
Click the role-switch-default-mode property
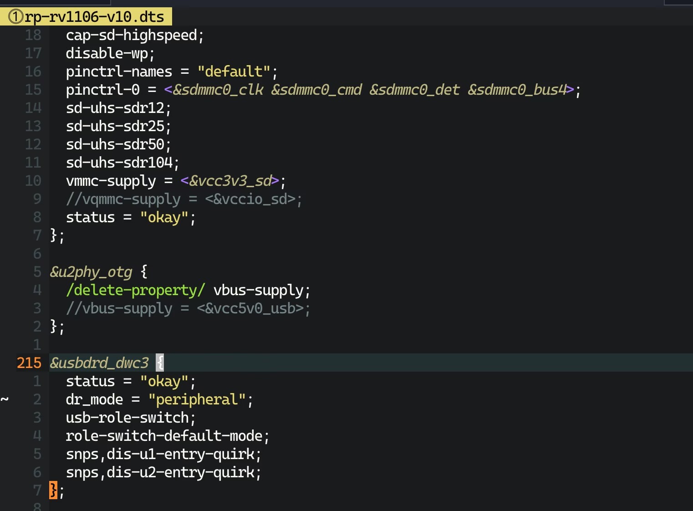point(164,436)
